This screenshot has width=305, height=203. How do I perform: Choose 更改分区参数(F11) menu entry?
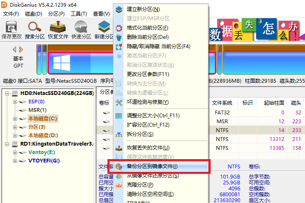(161, 74)
